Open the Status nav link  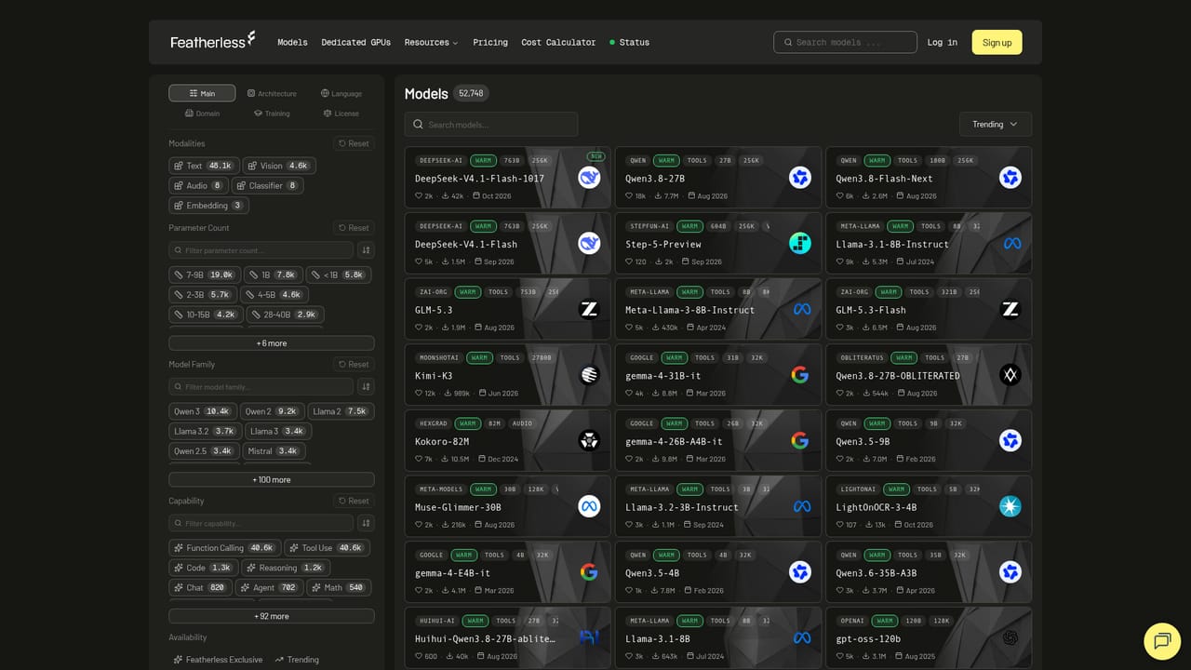pyautogui.click(x=630, y=42)
